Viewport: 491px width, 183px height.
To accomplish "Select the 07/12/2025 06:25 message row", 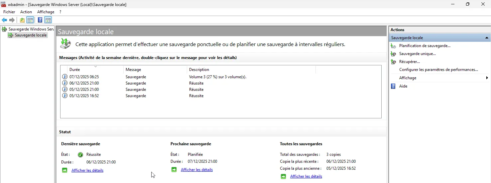I will 221,77.
